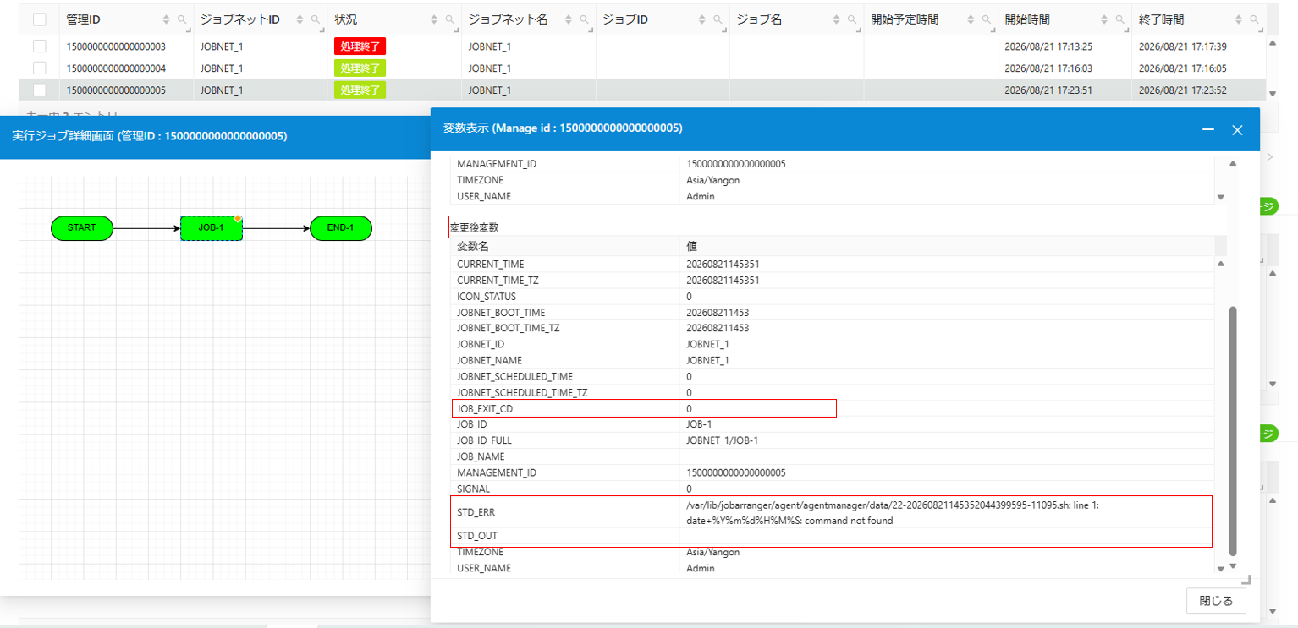
Task: Open search filter for 管理ID column
Action: point(181,19)
